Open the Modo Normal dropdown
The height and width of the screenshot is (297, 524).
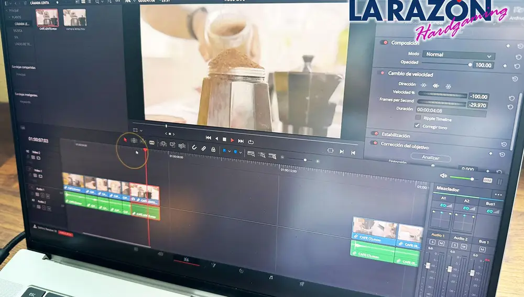point(458,55)
